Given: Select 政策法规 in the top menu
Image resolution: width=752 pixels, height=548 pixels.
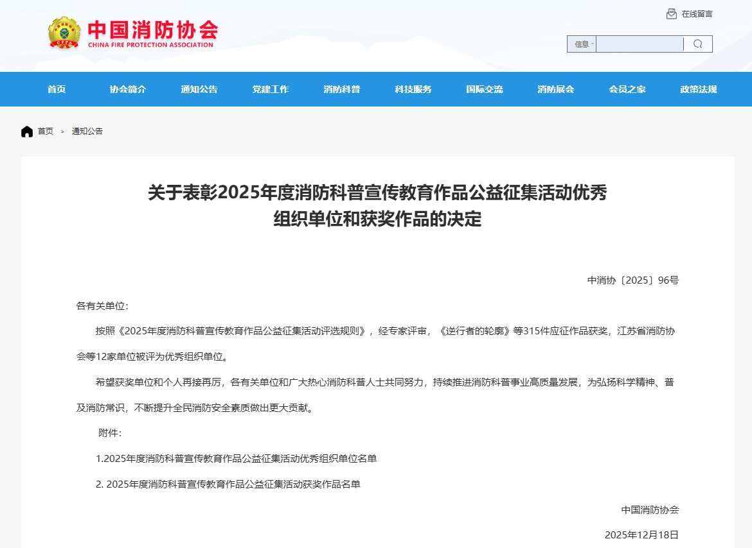Looking at the screenshot, I should [x=699, y=89].
